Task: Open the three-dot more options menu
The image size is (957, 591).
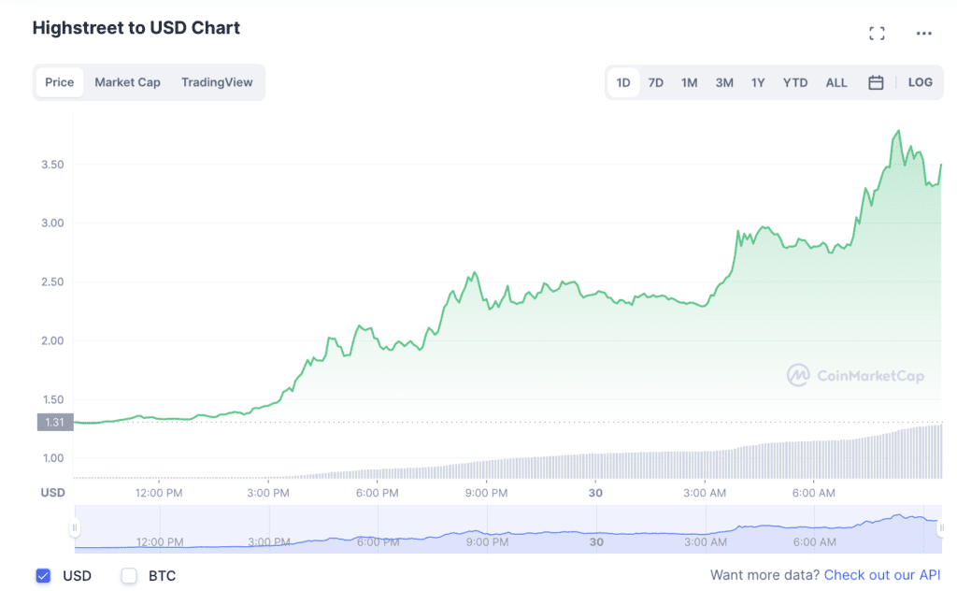Action: tap(923, 34)
